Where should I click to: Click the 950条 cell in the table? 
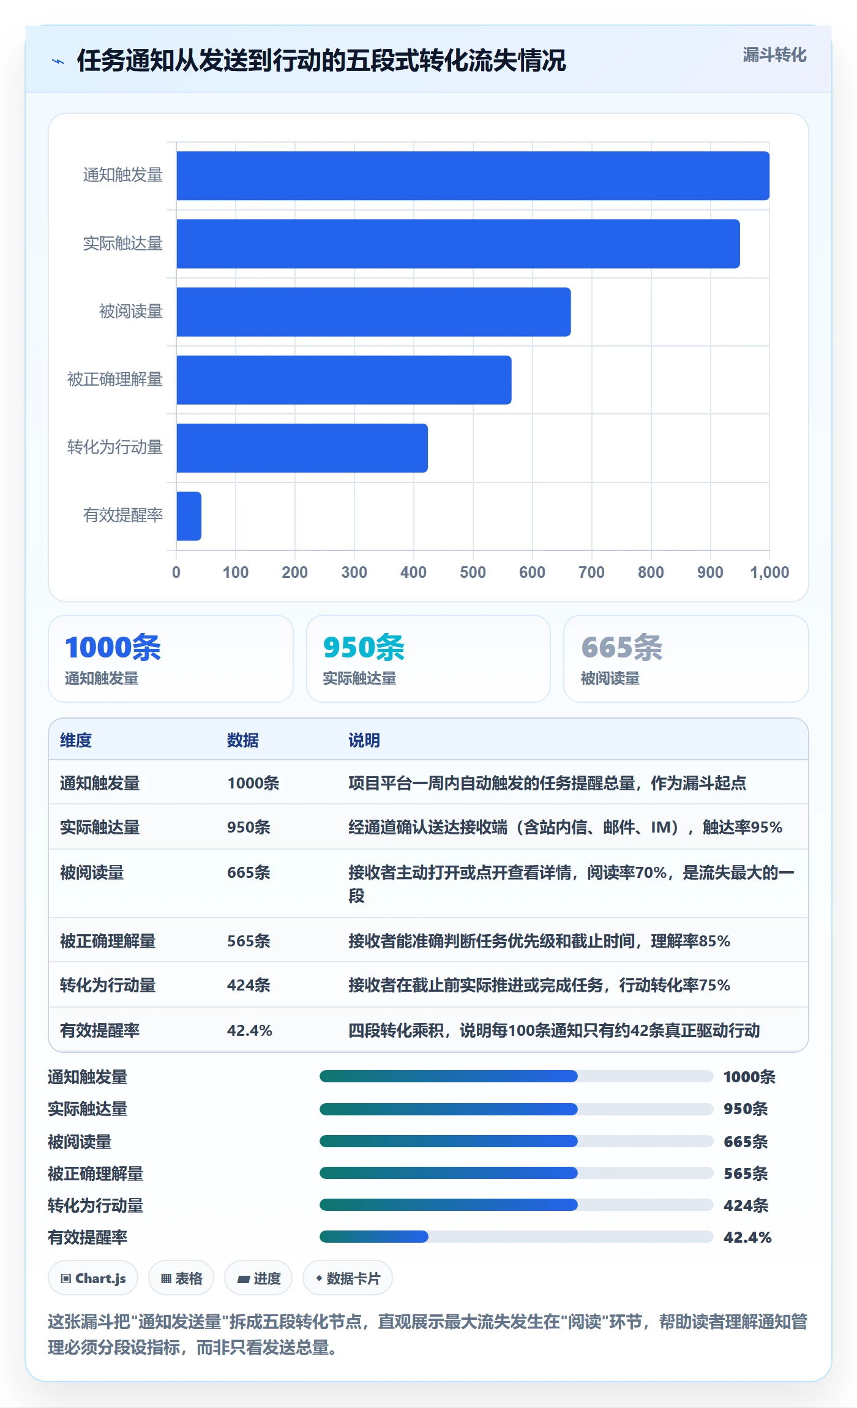[249, 827]
